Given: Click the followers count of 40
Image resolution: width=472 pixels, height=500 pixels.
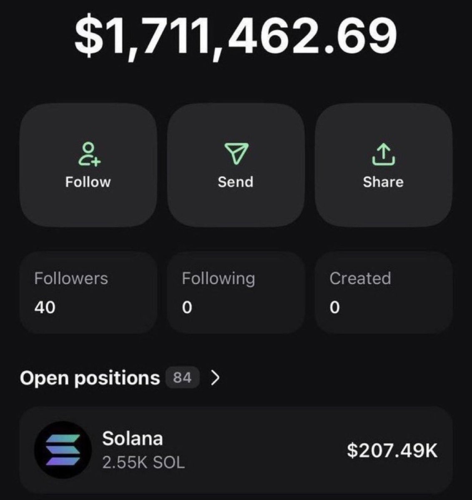Looking at the screenshot, I should (45, 307).
